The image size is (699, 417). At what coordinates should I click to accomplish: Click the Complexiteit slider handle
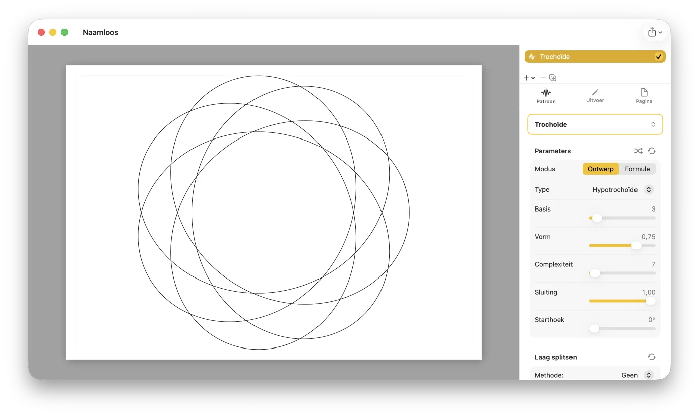pos(595,273)
